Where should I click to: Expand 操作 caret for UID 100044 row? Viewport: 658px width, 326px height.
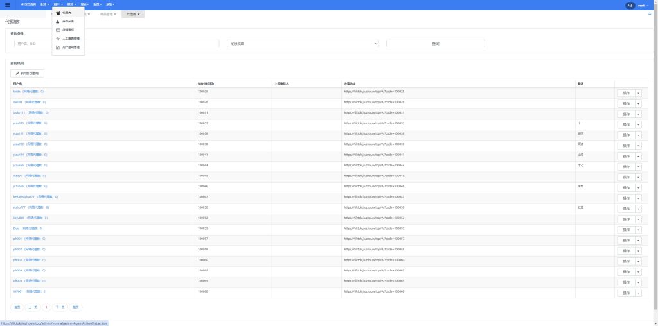pos(638,167)
